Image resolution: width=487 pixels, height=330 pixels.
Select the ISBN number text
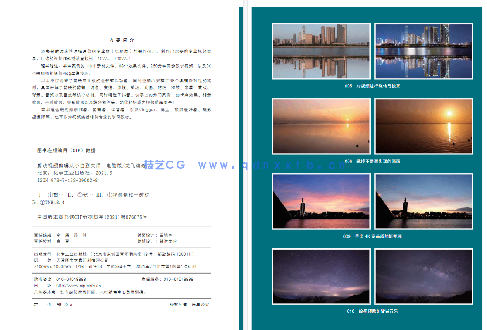67,180
